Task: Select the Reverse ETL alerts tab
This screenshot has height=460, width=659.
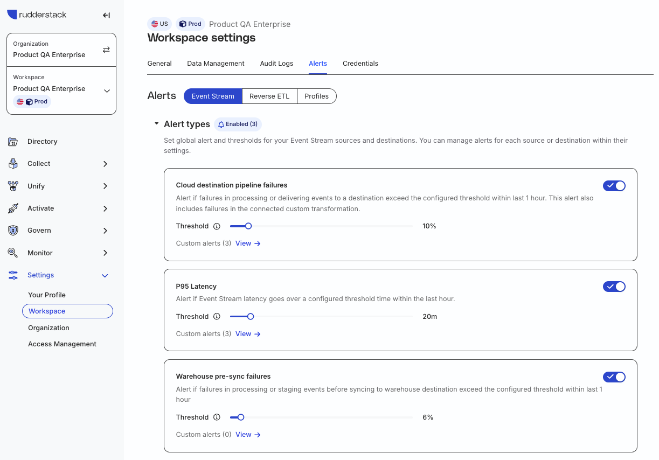Action: tap(269, 96)
